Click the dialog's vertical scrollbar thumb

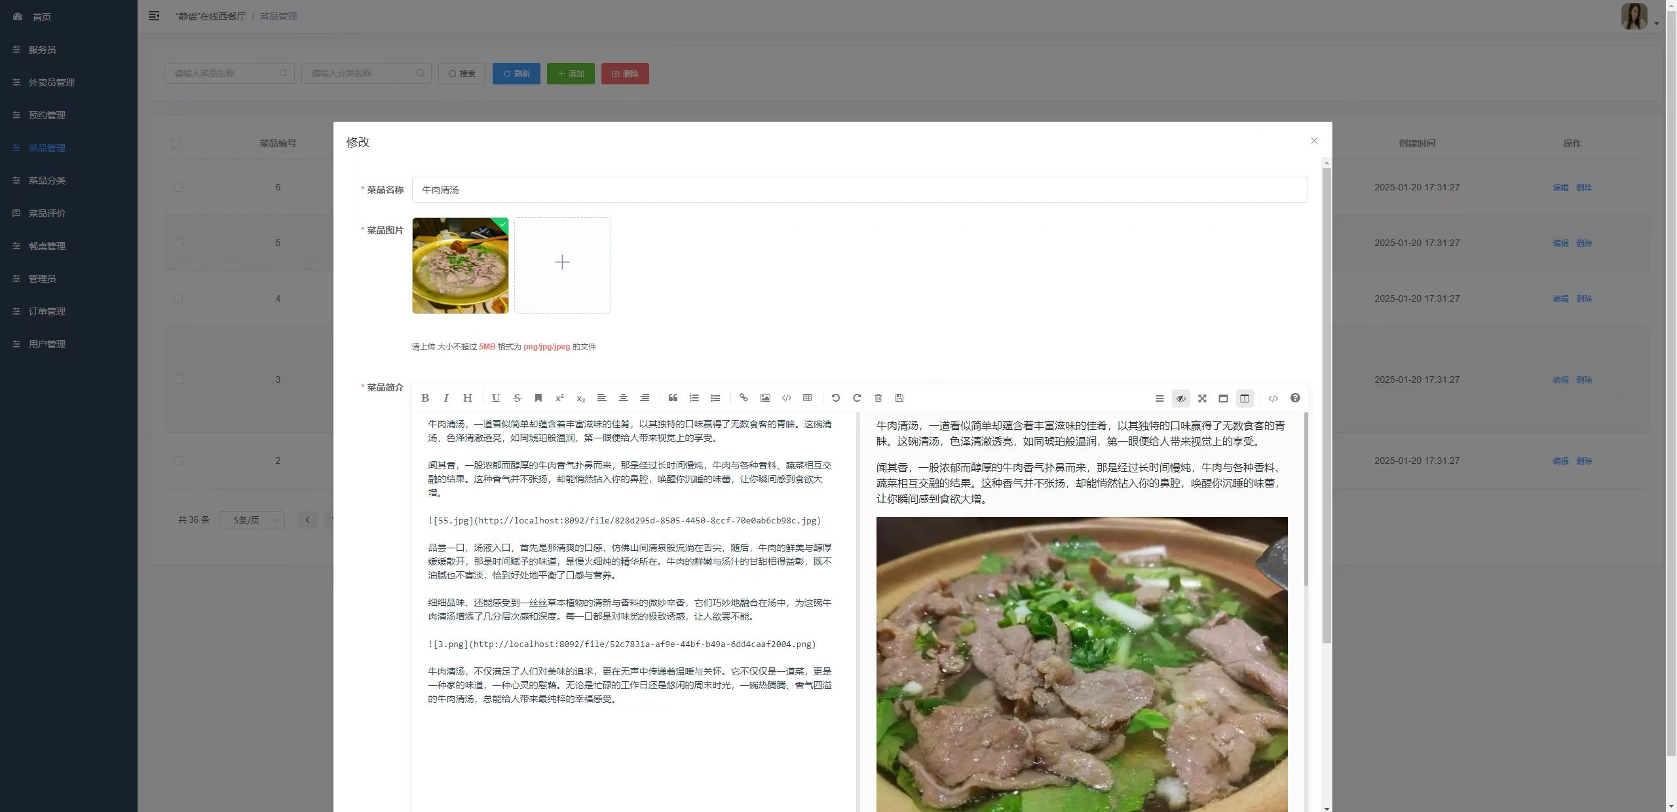tap(1327, 406)
